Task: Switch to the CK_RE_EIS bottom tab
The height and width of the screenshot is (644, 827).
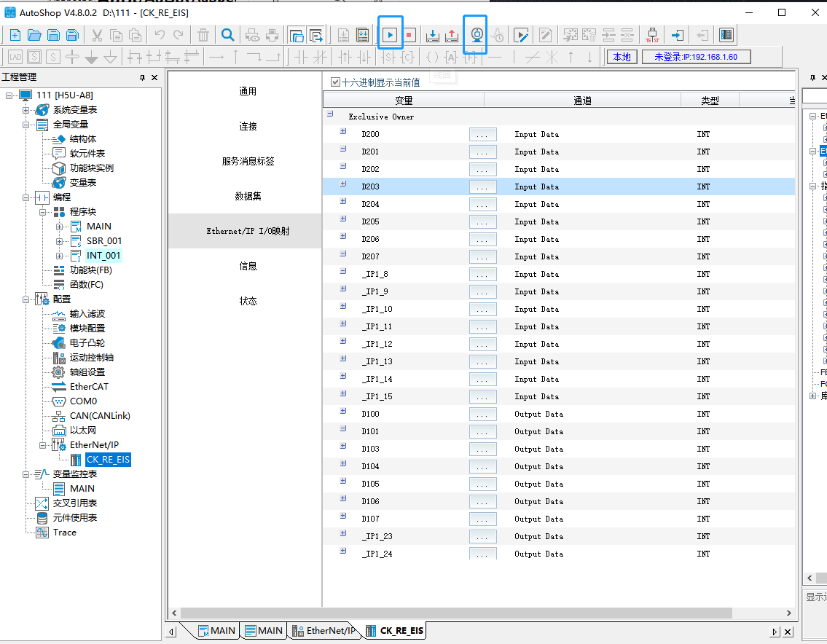Action: (394, 631)
